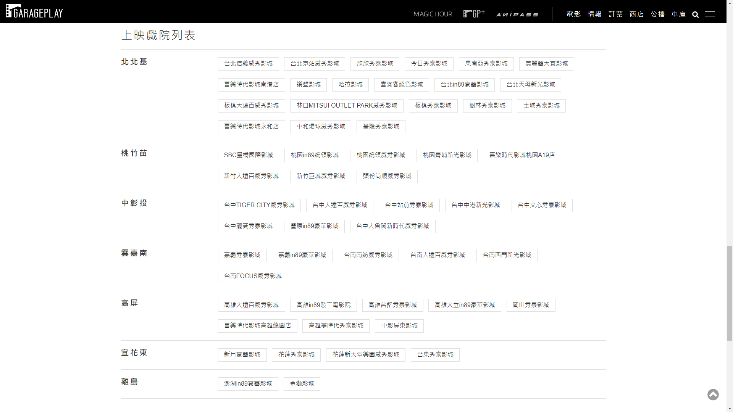The height and width of the screenshot is (412, 733).
Task: Pick 花蓮新天堂樂園威秀影城
Action: pos(366,355)
